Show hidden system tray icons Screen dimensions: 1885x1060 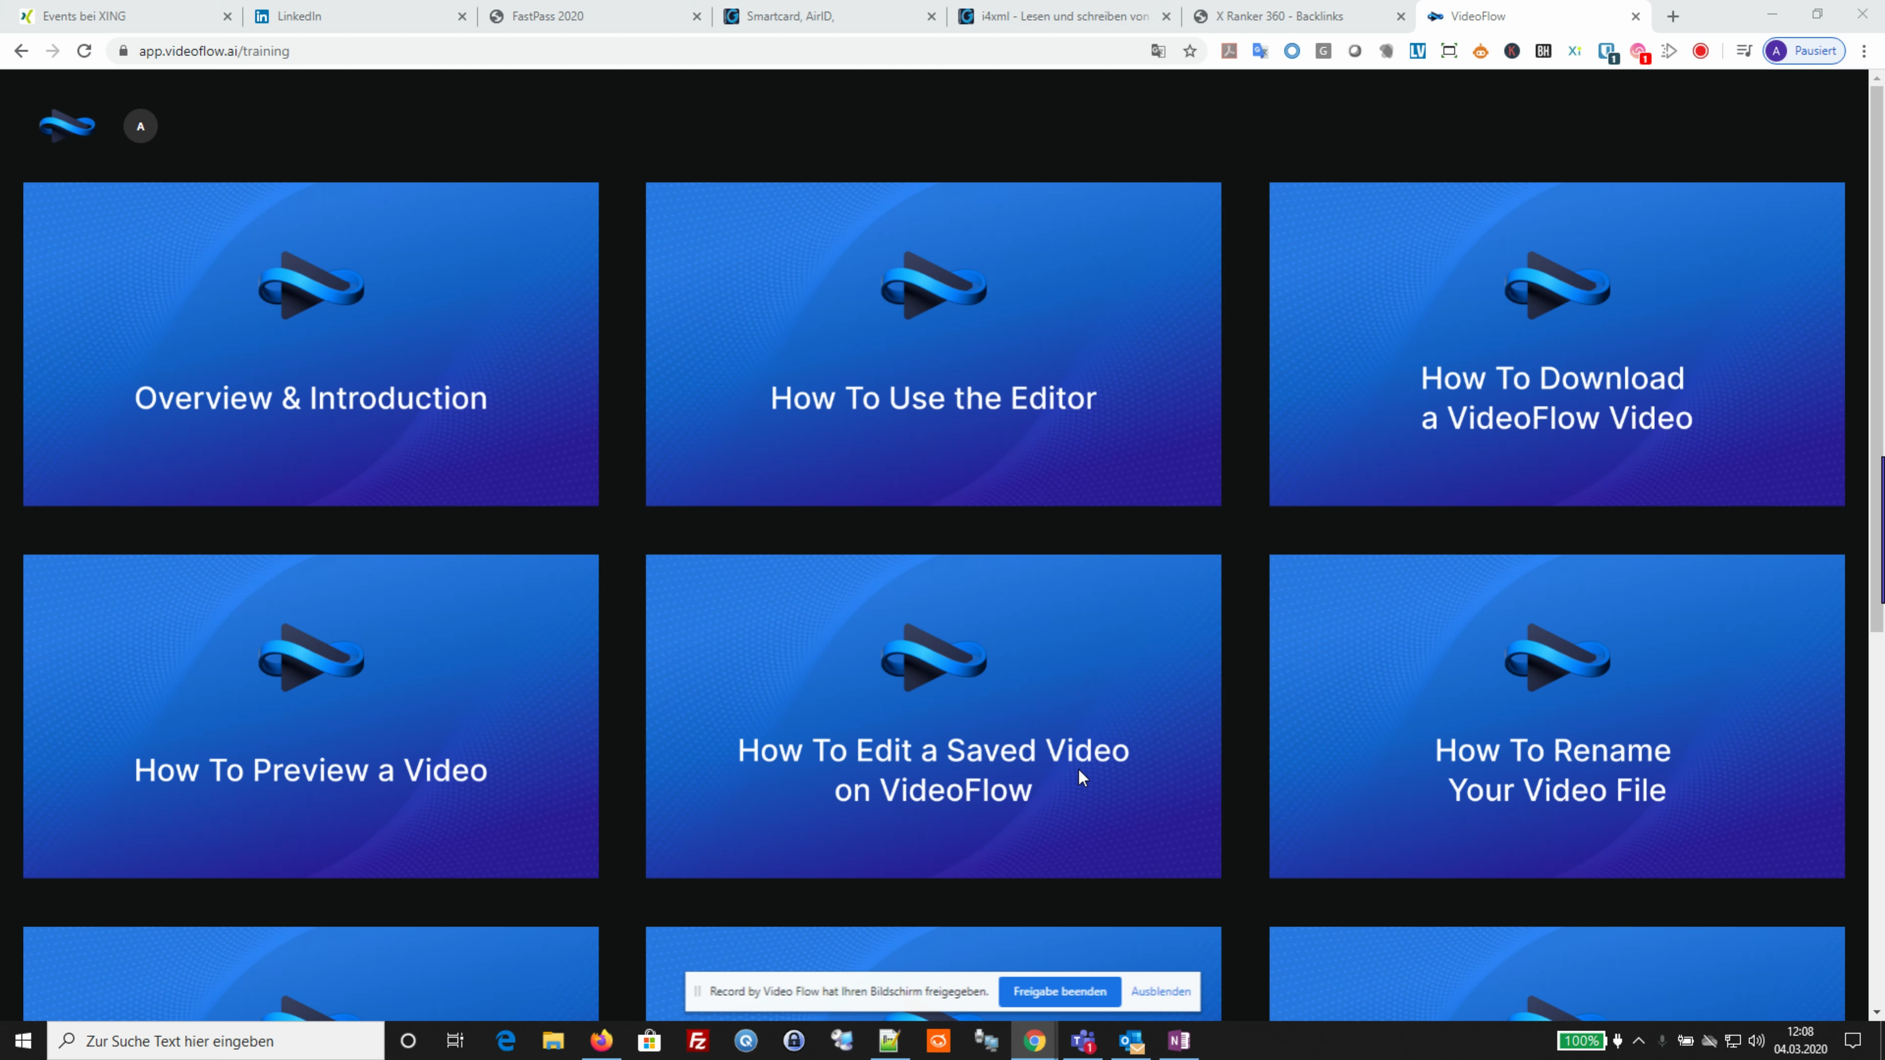1639,1040
